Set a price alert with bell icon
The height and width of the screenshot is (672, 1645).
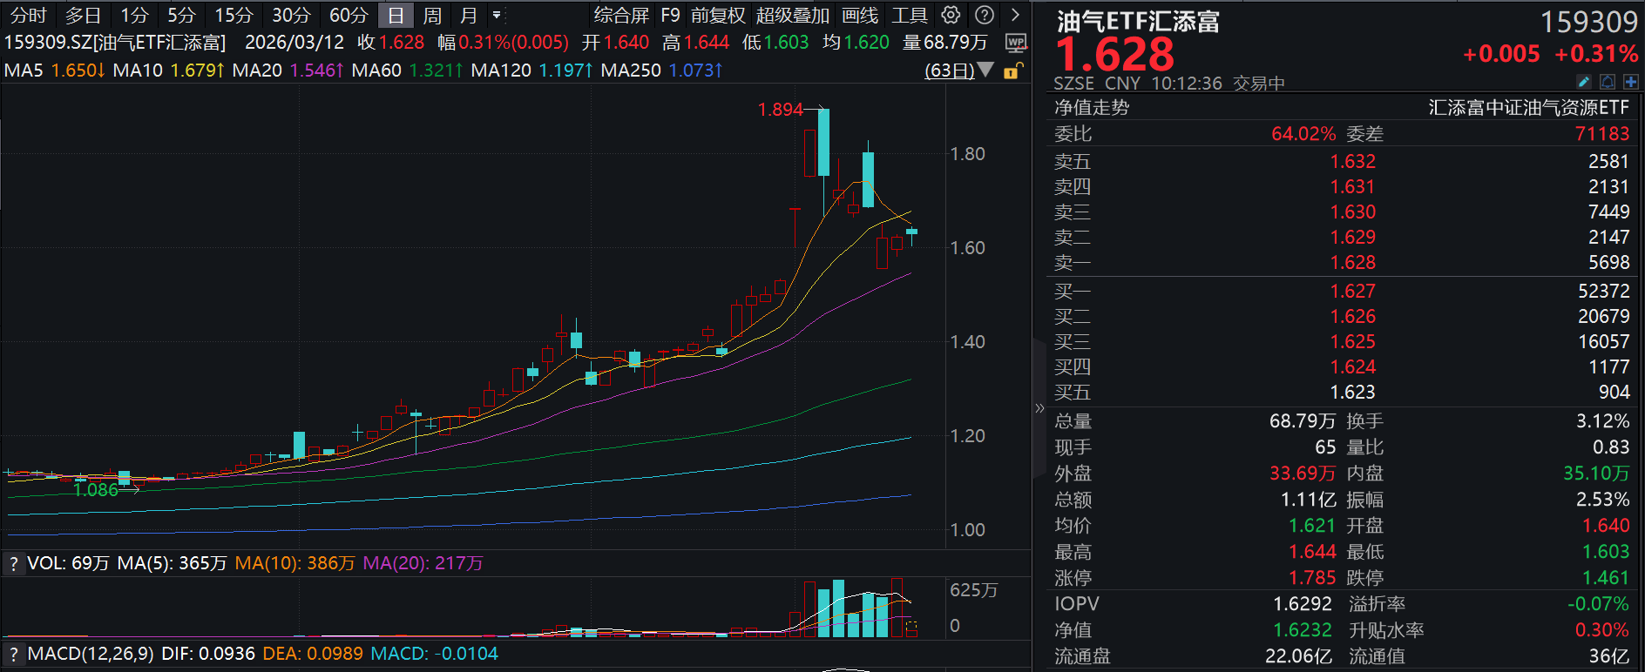click(1608, 82)
